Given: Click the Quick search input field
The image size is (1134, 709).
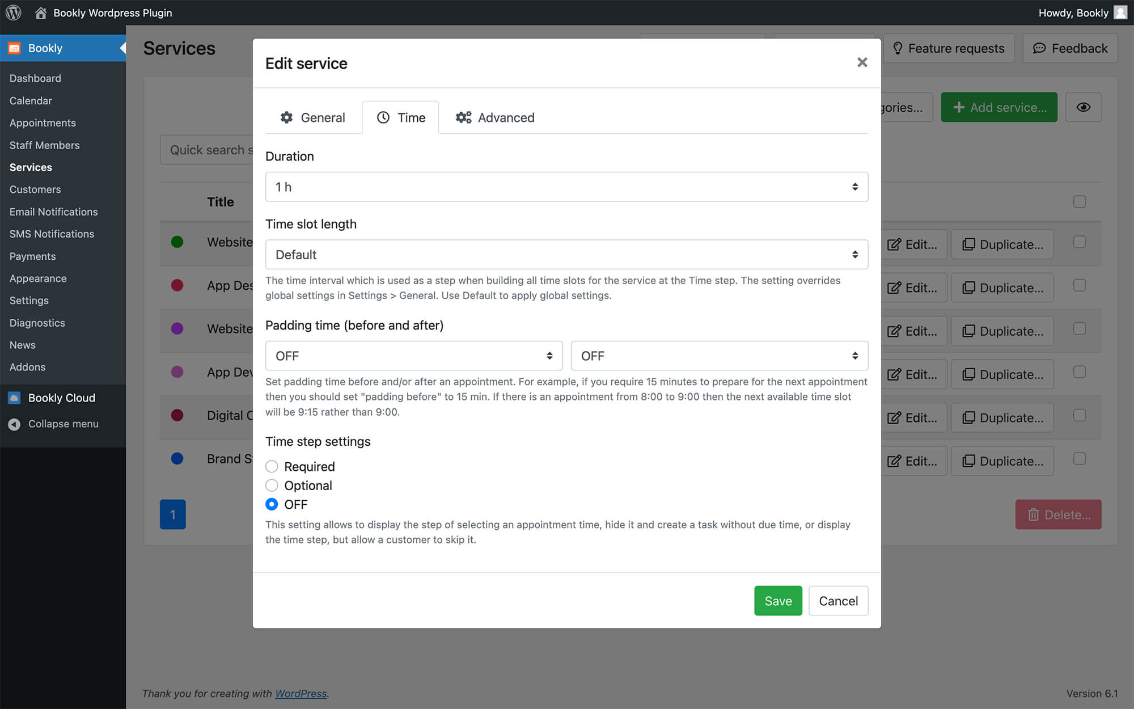Looking at the screenshot, I should tap(206, 150).
